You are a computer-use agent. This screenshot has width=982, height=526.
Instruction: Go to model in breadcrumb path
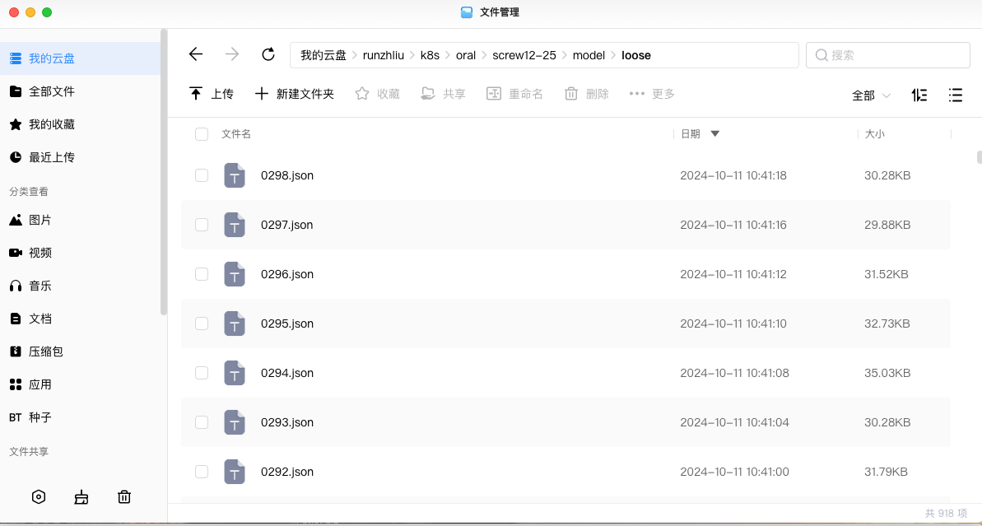(589, 55)
